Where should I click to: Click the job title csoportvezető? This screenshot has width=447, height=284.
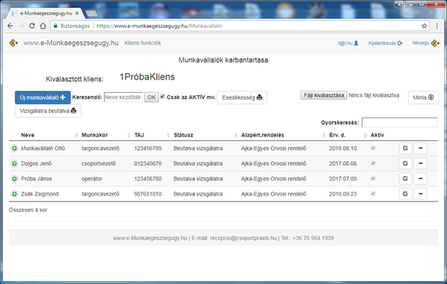99,163
